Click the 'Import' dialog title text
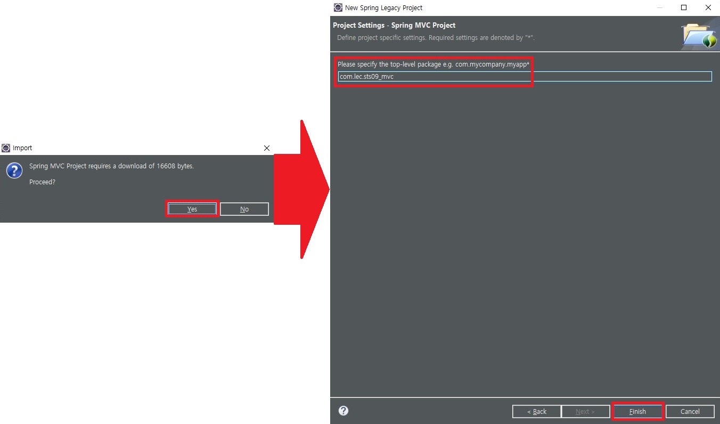The height and width of the screenshot is (424, 720). coord(22,148)
